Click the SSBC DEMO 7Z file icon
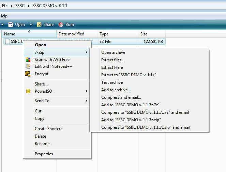 tap(7, 42)
